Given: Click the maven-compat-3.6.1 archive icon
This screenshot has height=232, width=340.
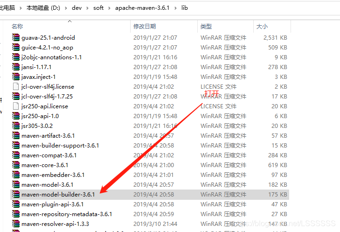Looking at the screenshot, I should [16, 155].
